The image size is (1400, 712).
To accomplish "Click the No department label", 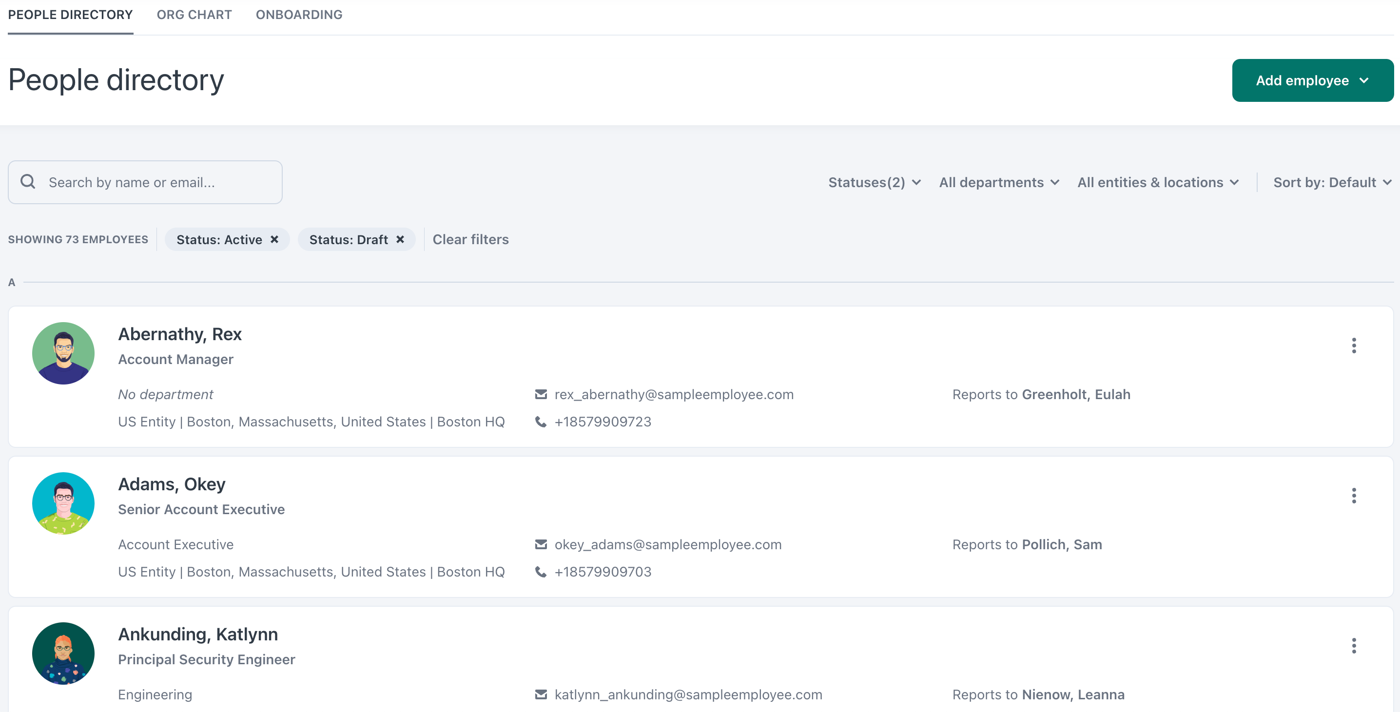I will (165, 394).
